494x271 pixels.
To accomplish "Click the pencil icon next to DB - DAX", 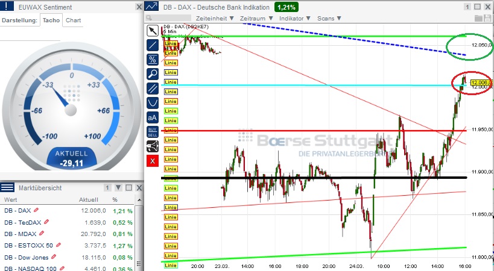I will (x=36, y=210).
